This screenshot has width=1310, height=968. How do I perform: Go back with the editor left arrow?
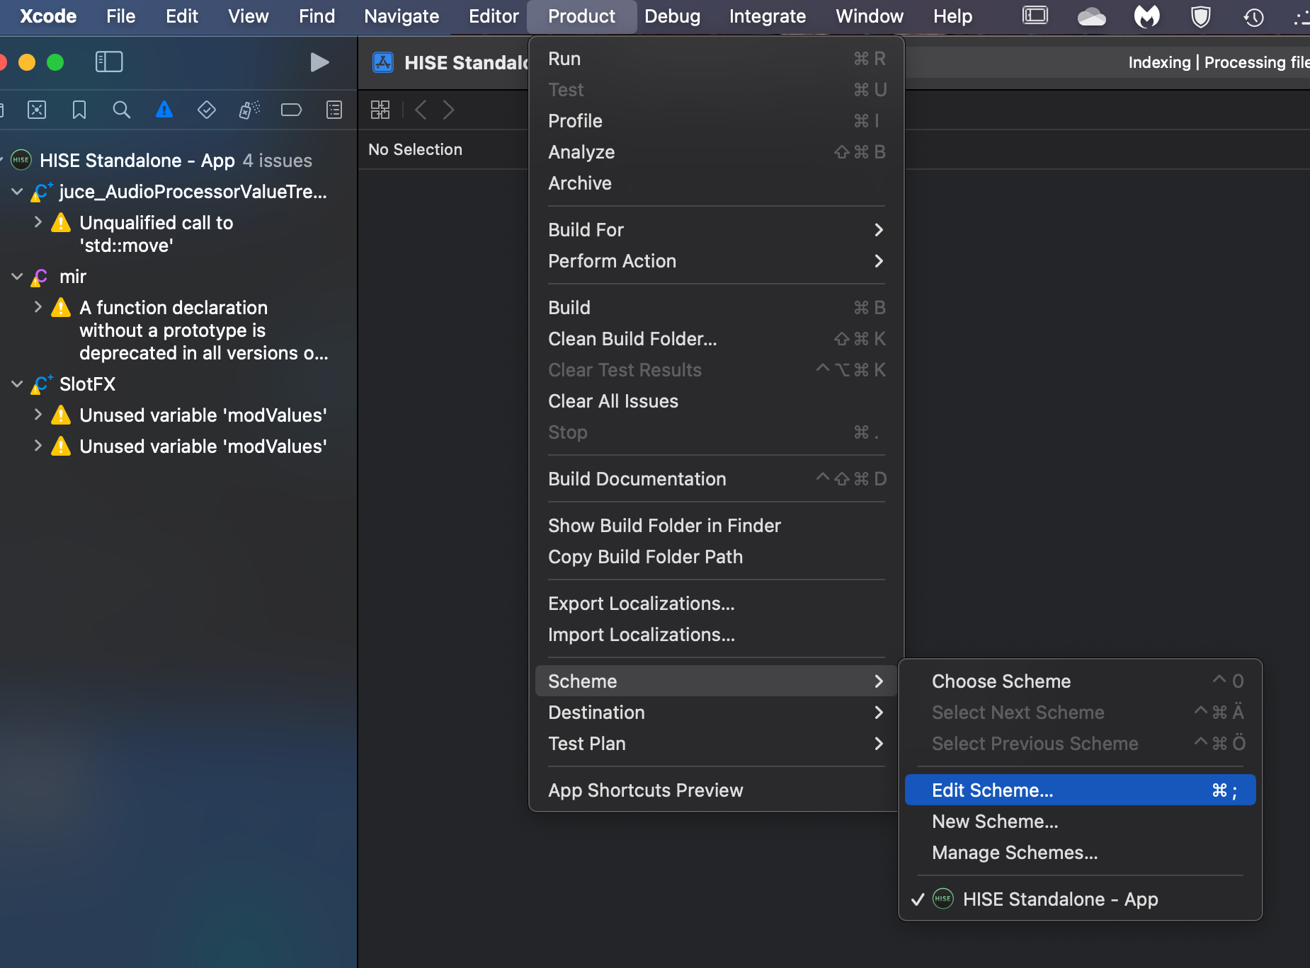pos(421,110)
